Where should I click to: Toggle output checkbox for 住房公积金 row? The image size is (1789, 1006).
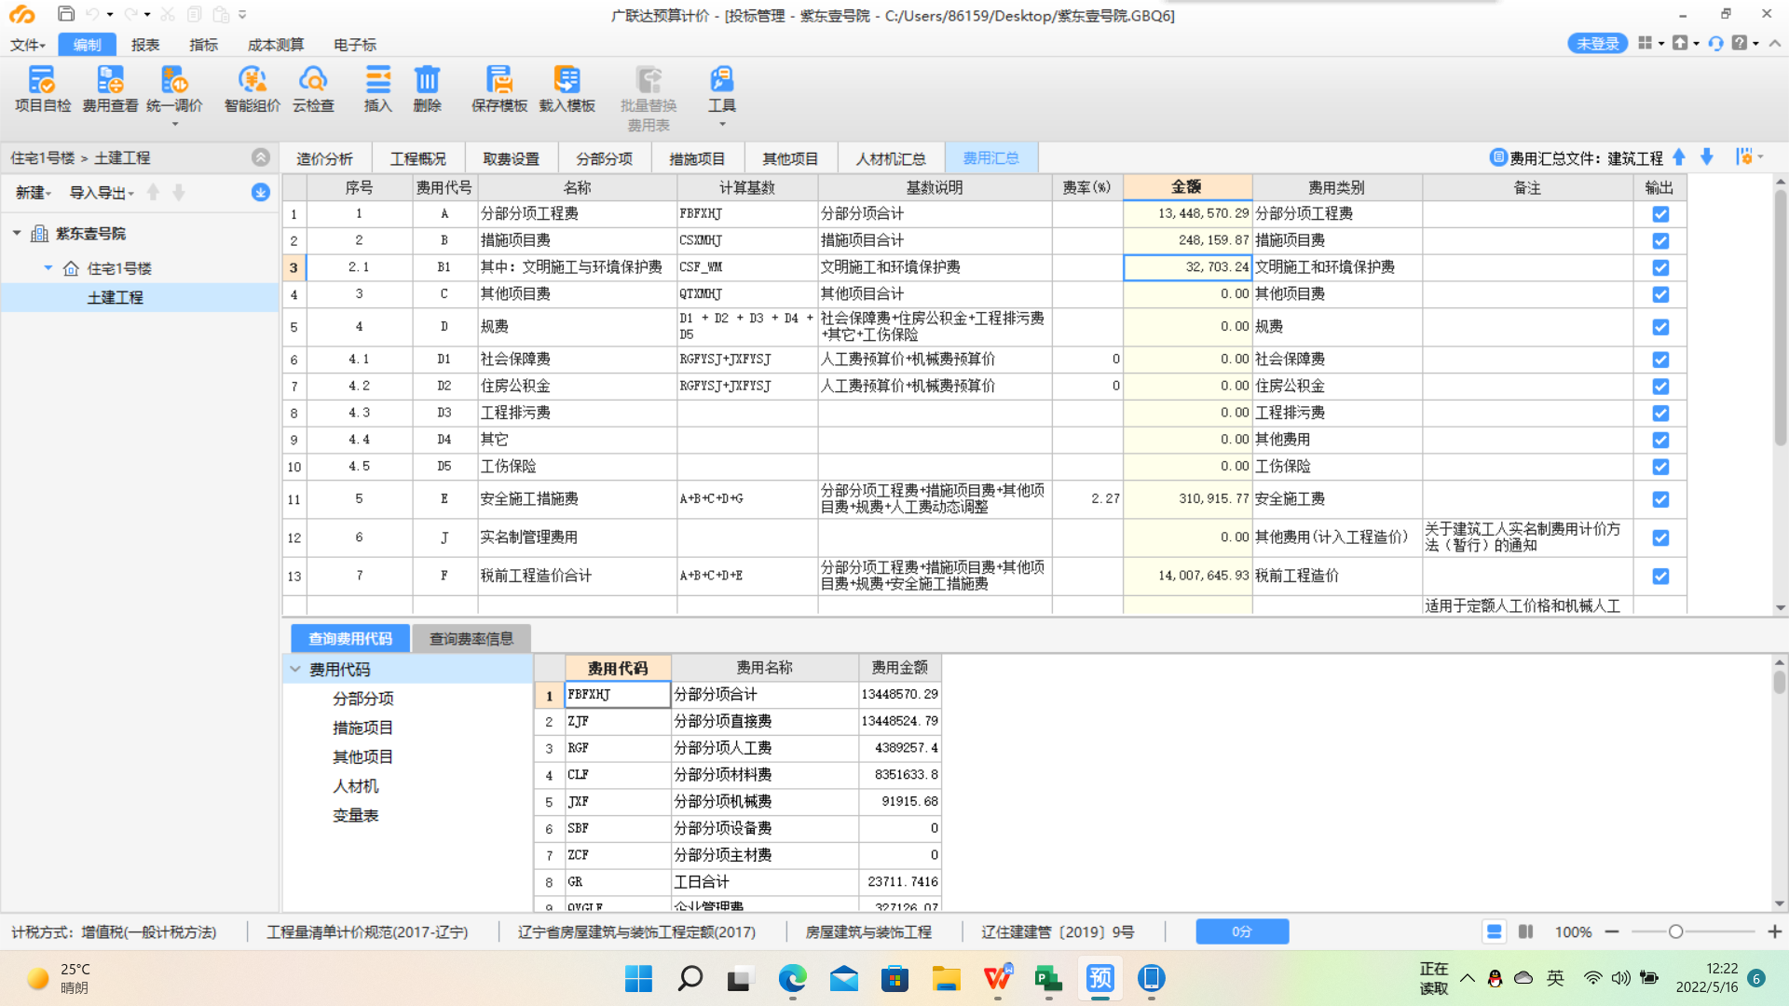coord(1660,387)
